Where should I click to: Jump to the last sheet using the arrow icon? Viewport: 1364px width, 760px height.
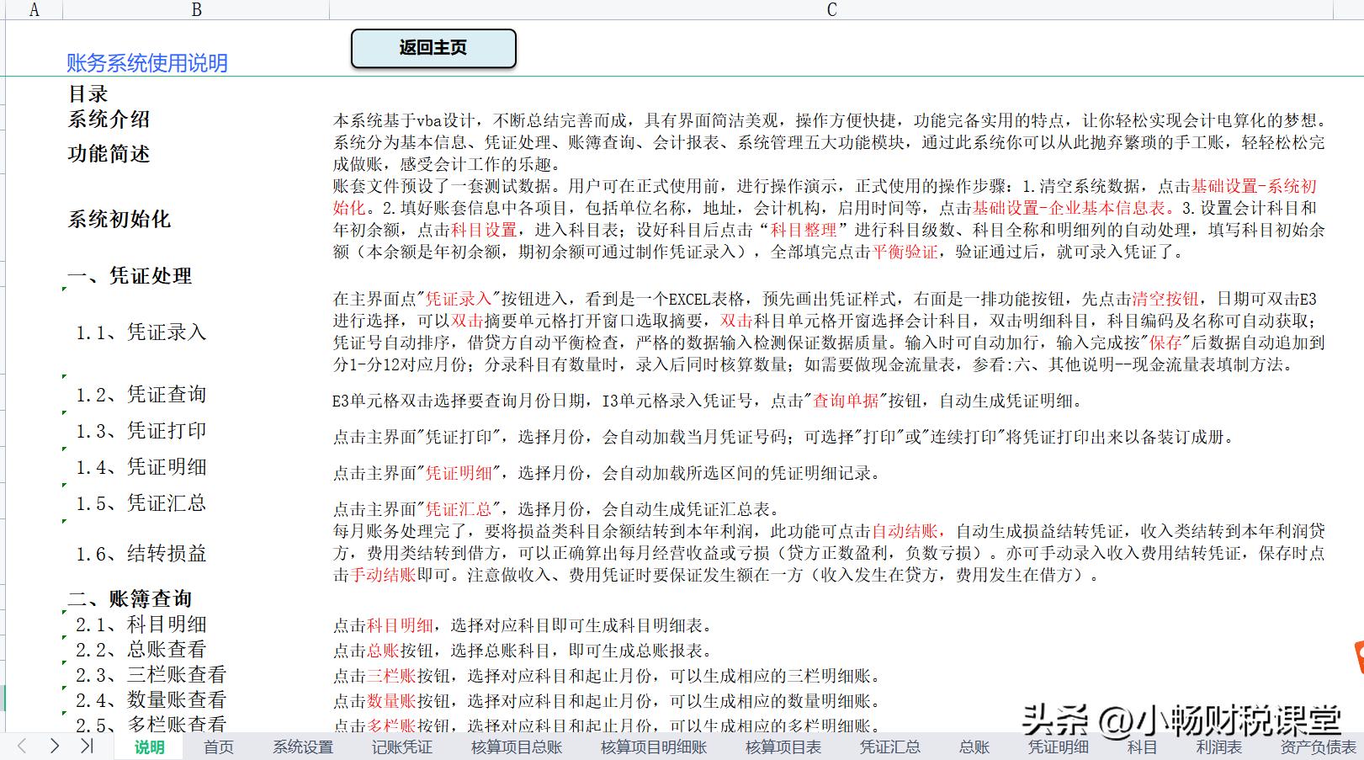[x=87, y=746]
